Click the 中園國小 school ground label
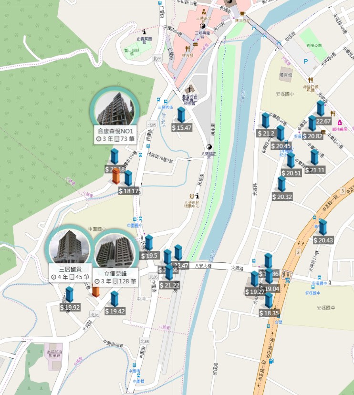The image size is (354, 395). [97, 229]
